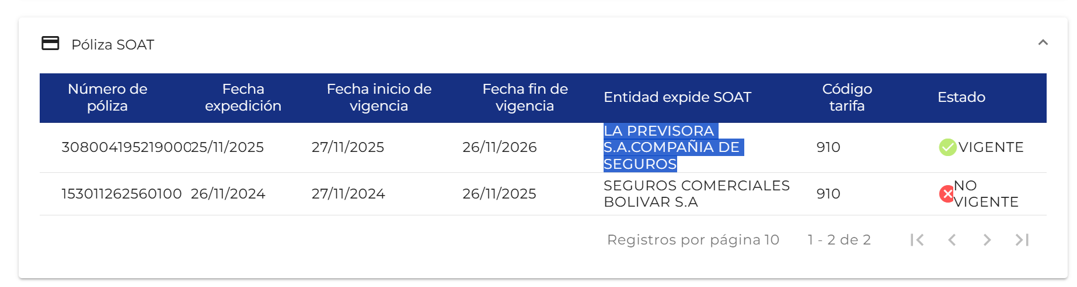1077x287 pixels.
Task: Click the green VIGENTE check icon
Action: coord(947,147)
